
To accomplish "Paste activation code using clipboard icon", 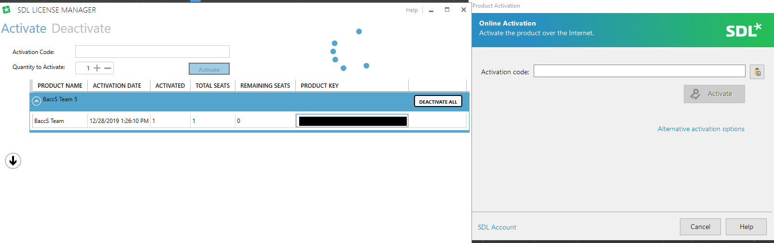I will coord(757,72).
